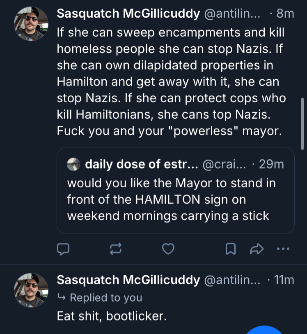Open avatar on the "Eat shit, bootlicker" reply

pyautogui.click(x=31, y=290)
